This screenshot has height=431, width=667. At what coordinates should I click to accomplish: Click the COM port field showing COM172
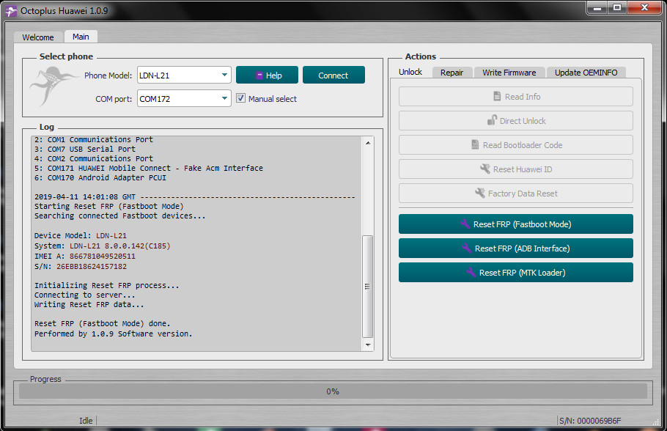pyautogui.click(x=184, y=98)
